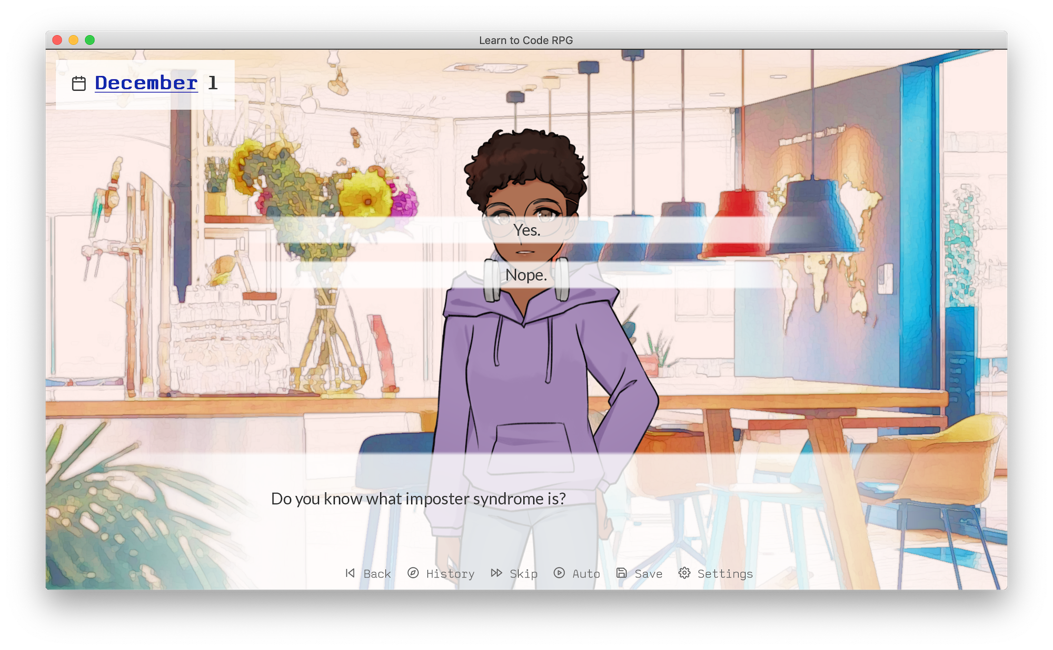1053x650 pixels.
Task: Click the green zoom traffic light button
Action: (x=90, y=39)
